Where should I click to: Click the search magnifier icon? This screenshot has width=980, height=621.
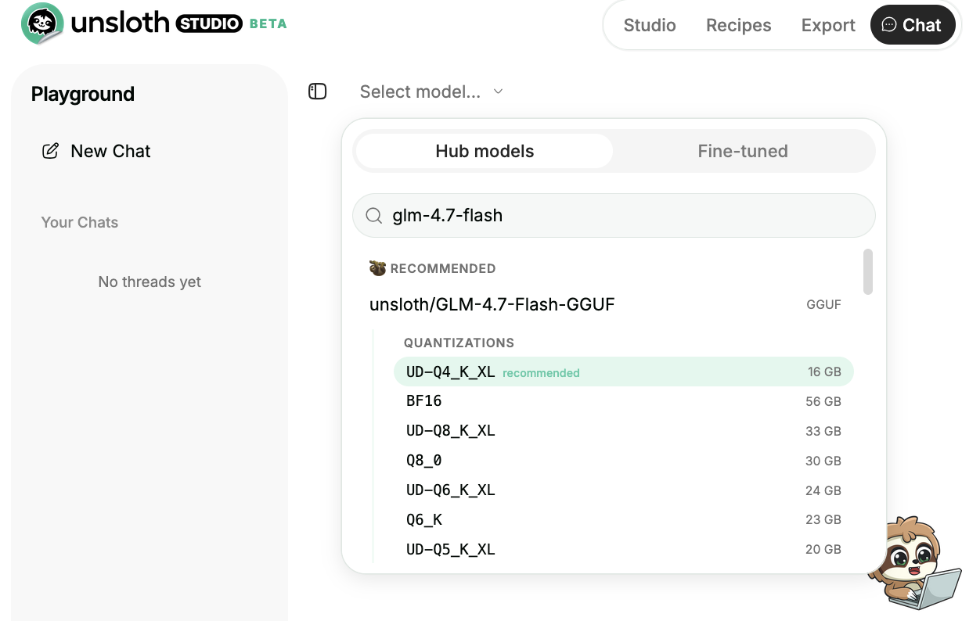click(374, 215)
